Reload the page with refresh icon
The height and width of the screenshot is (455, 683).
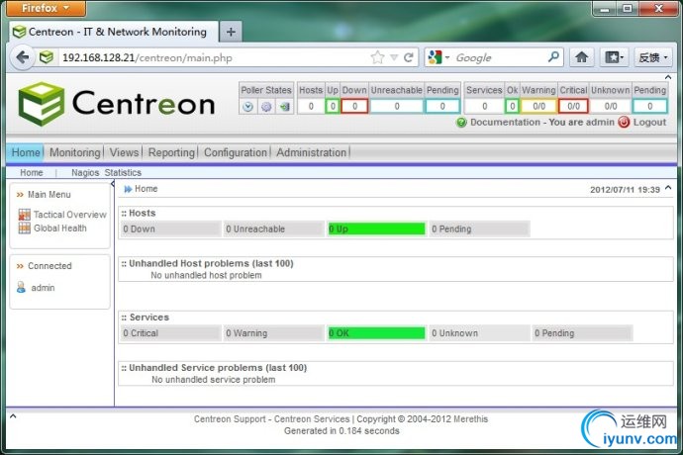pyautogui.click(x=408, y=57)
